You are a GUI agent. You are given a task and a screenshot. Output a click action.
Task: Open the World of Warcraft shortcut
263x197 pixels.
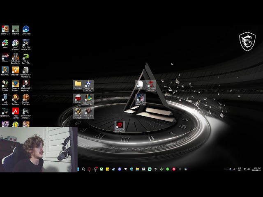point(78,113)
